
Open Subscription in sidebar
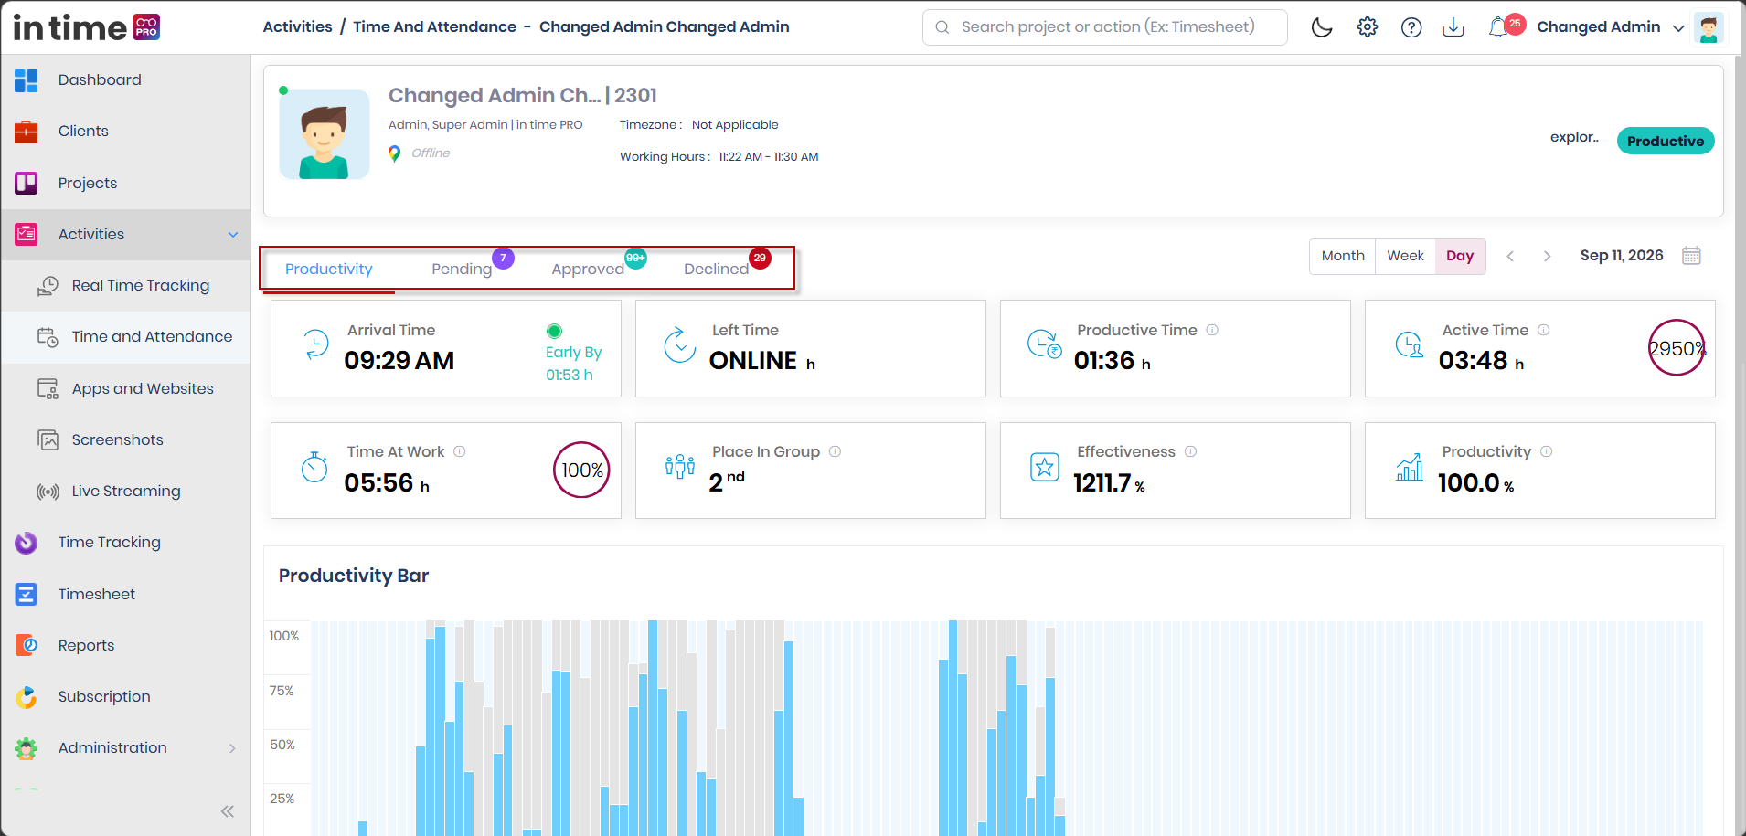104,696
